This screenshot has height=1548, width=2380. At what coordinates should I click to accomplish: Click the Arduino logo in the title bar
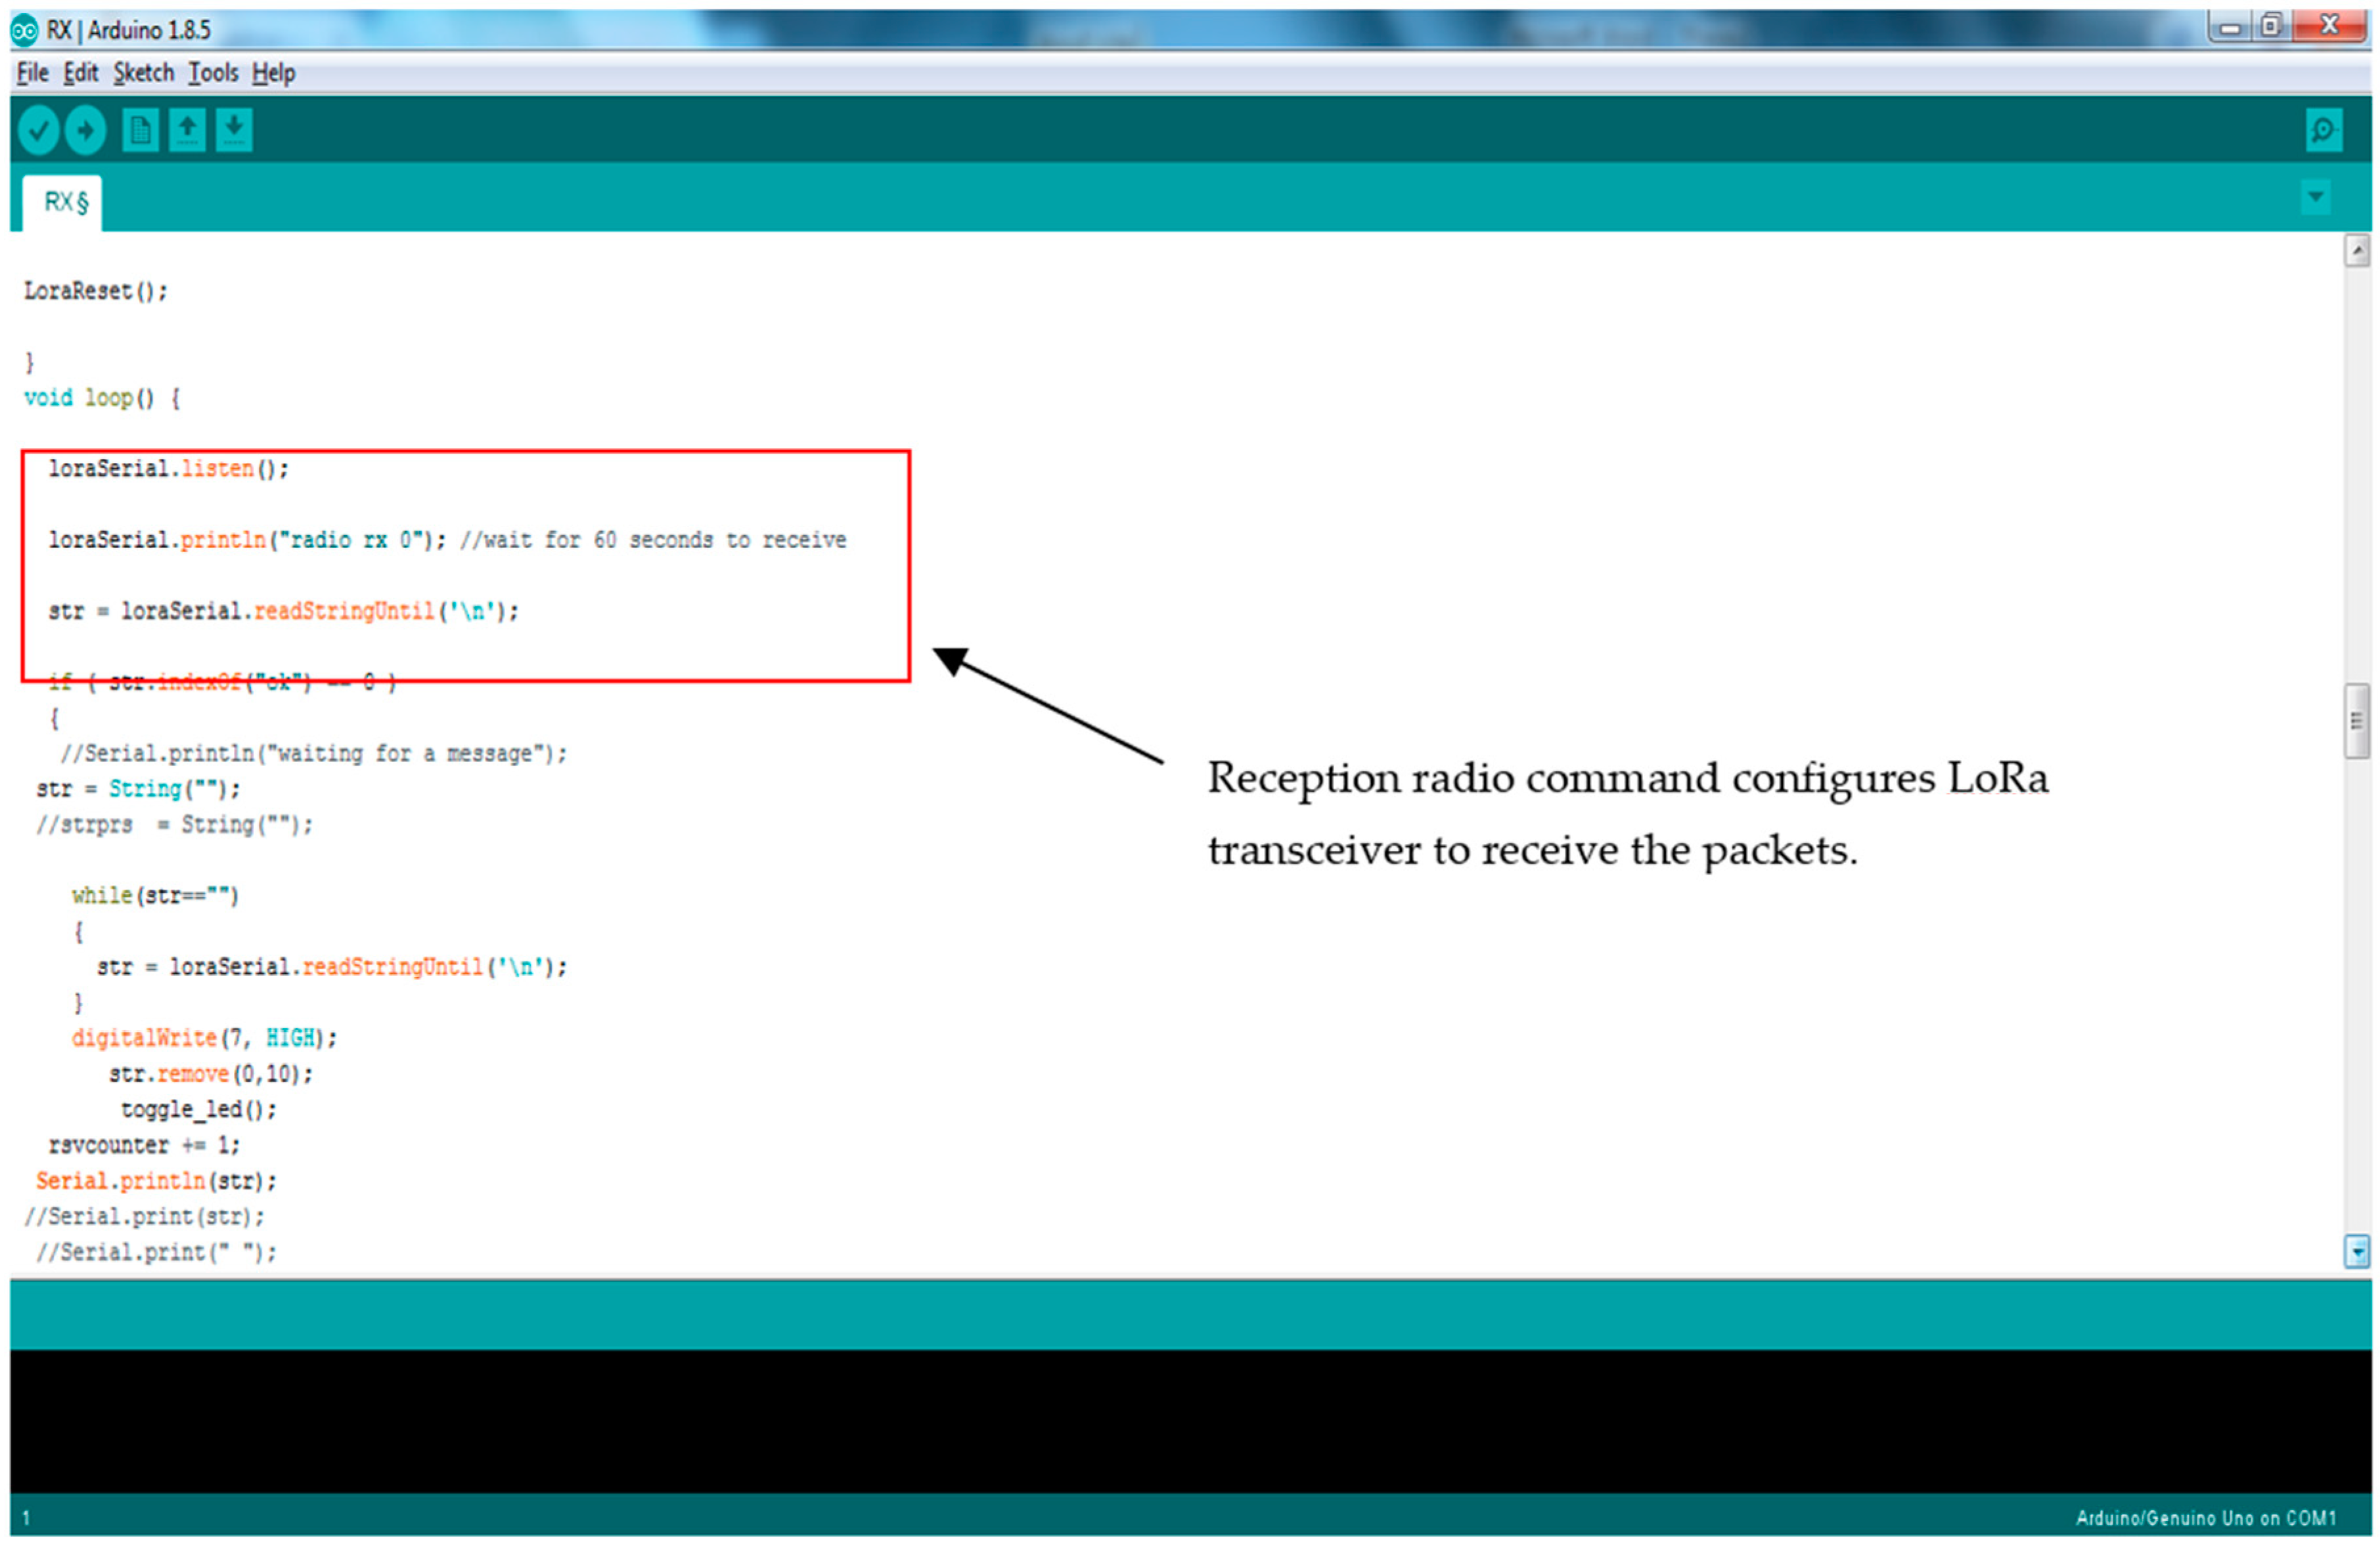[x=24, y=30]
